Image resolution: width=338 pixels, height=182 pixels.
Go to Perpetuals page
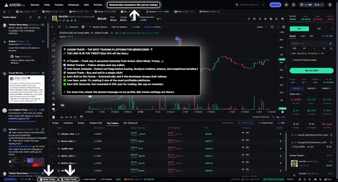click(x=74, y=5)
